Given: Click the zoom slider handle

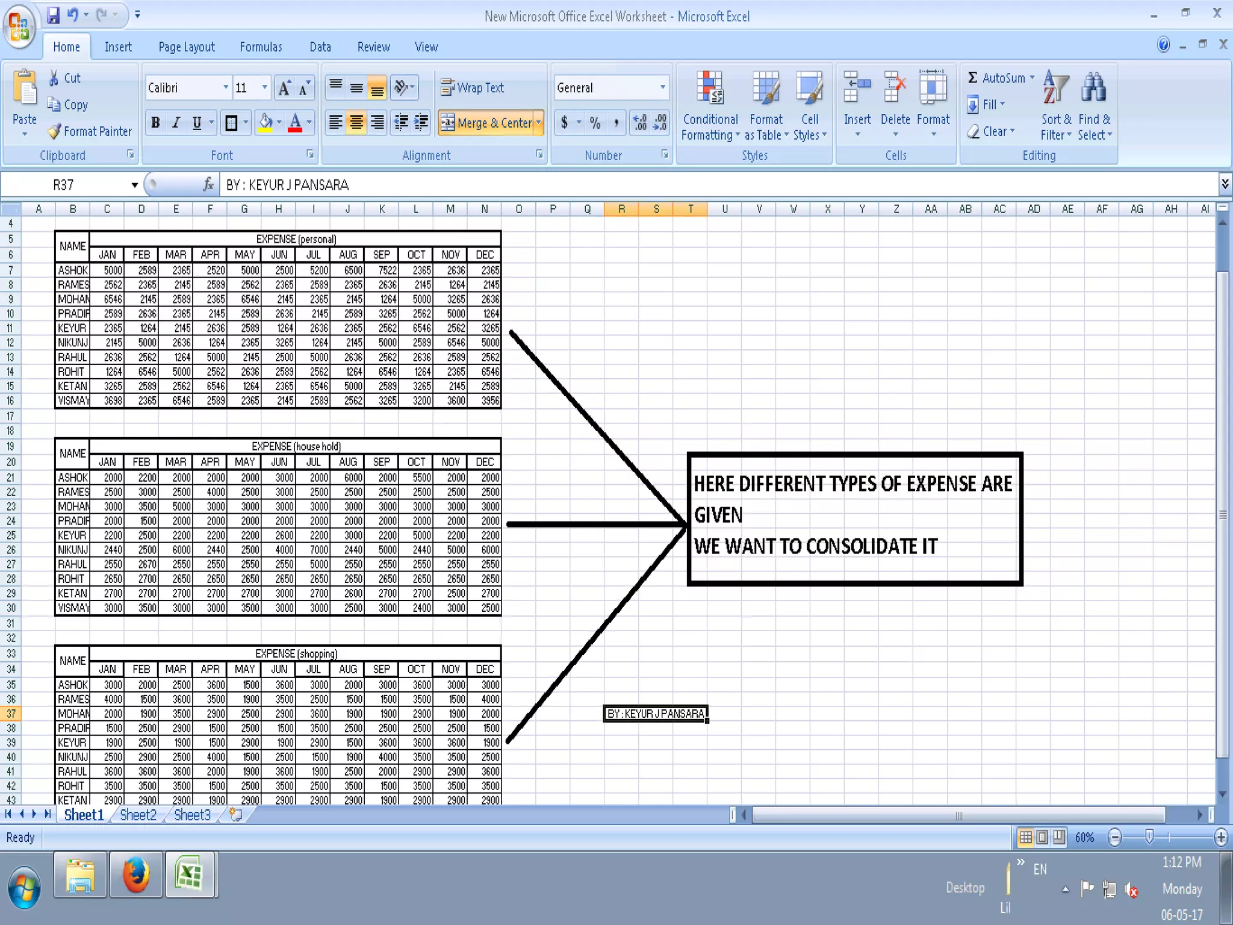Looking at the screenshot, I should tap(1149, 836).
